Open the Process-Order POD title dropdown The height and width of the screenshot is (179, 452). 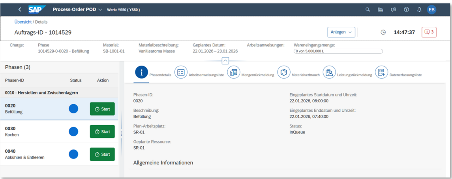click(77, 9)
